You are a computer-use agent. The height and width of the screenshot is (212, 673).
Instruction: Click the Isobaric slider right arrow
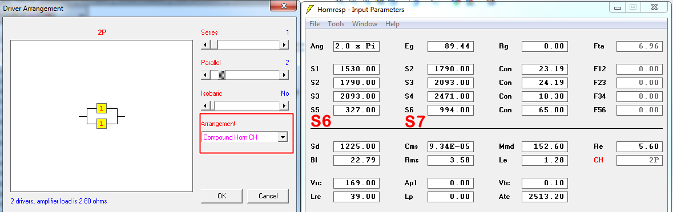pyautogui.click(x=284, y=105)
